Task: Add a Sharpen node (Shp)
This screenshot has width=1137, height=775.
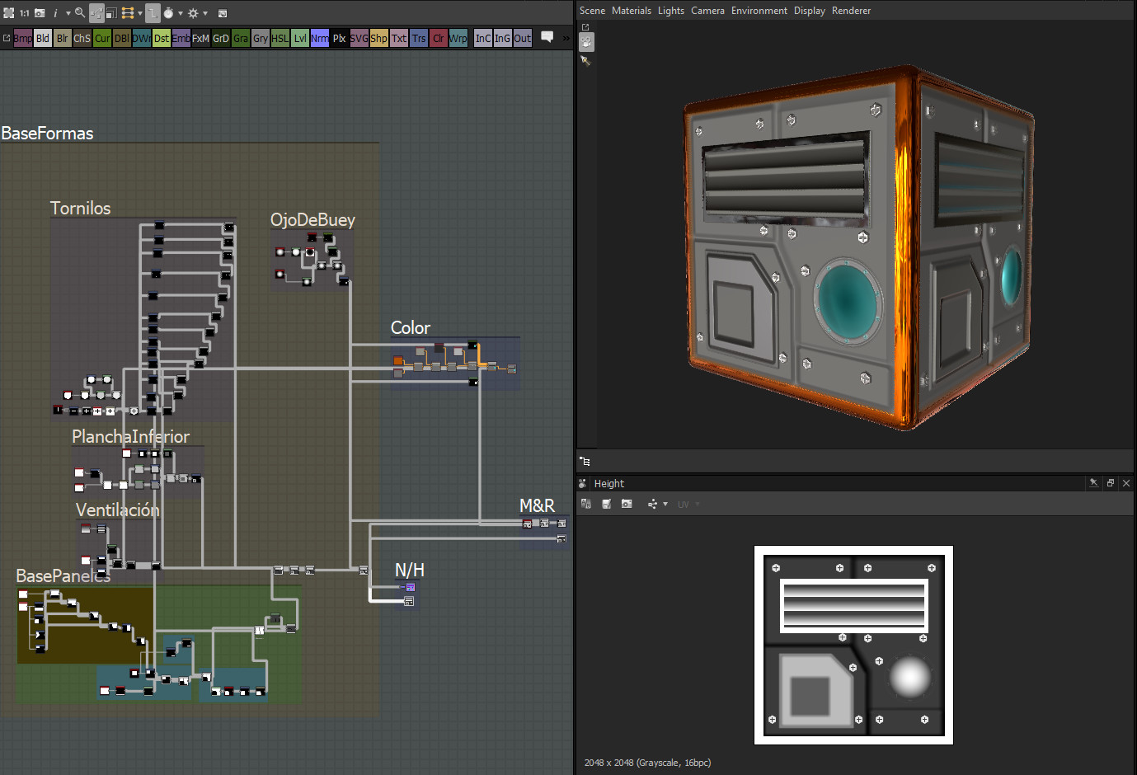Action: (x=379, y=38)
